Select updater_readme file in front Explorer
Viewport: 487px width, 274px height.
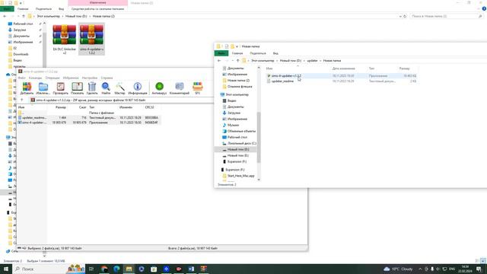(282, 81)
